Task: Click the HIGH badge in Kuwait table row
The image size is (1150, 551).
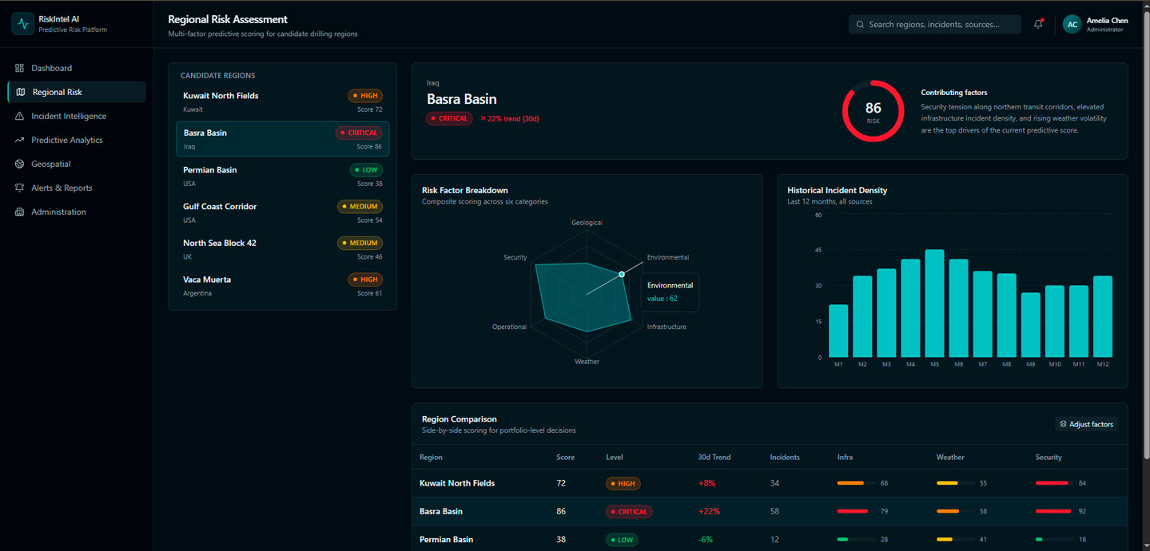Action: (623, 483)
